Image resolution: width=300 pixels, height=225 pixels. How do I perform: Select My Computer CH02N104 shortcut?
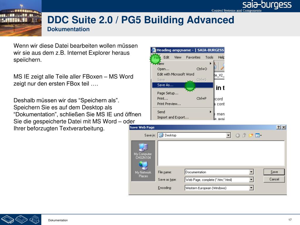143,151
